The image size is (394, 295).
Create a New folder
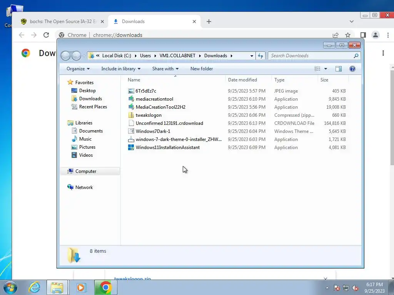(x=202, y=69)
